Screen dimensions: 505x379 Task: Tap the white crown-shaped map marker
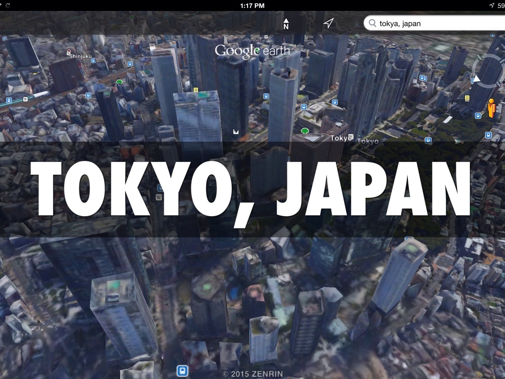236,131
